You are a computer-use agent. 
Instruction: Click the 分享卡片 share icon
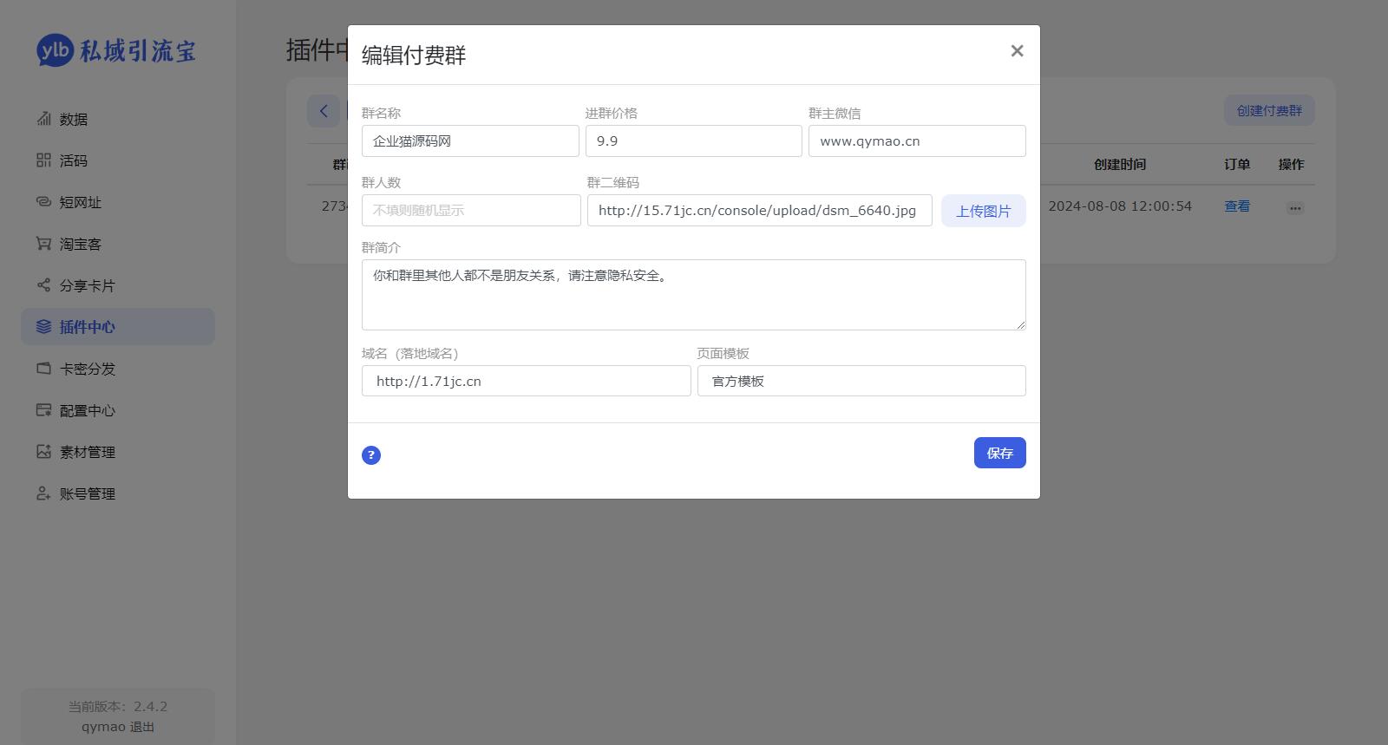(43, 285)
